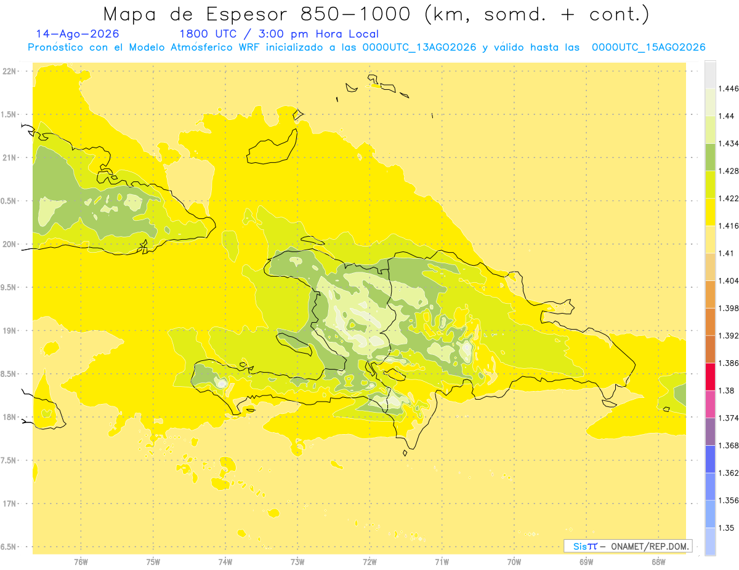739x570 pixels.
Task: Click the legend value '1.356'
Action: coord(728,501)
